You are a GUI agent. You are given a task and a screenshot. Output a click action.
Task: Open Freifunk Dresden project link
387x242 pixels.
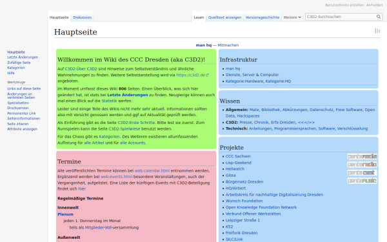[x=241, y=233]
